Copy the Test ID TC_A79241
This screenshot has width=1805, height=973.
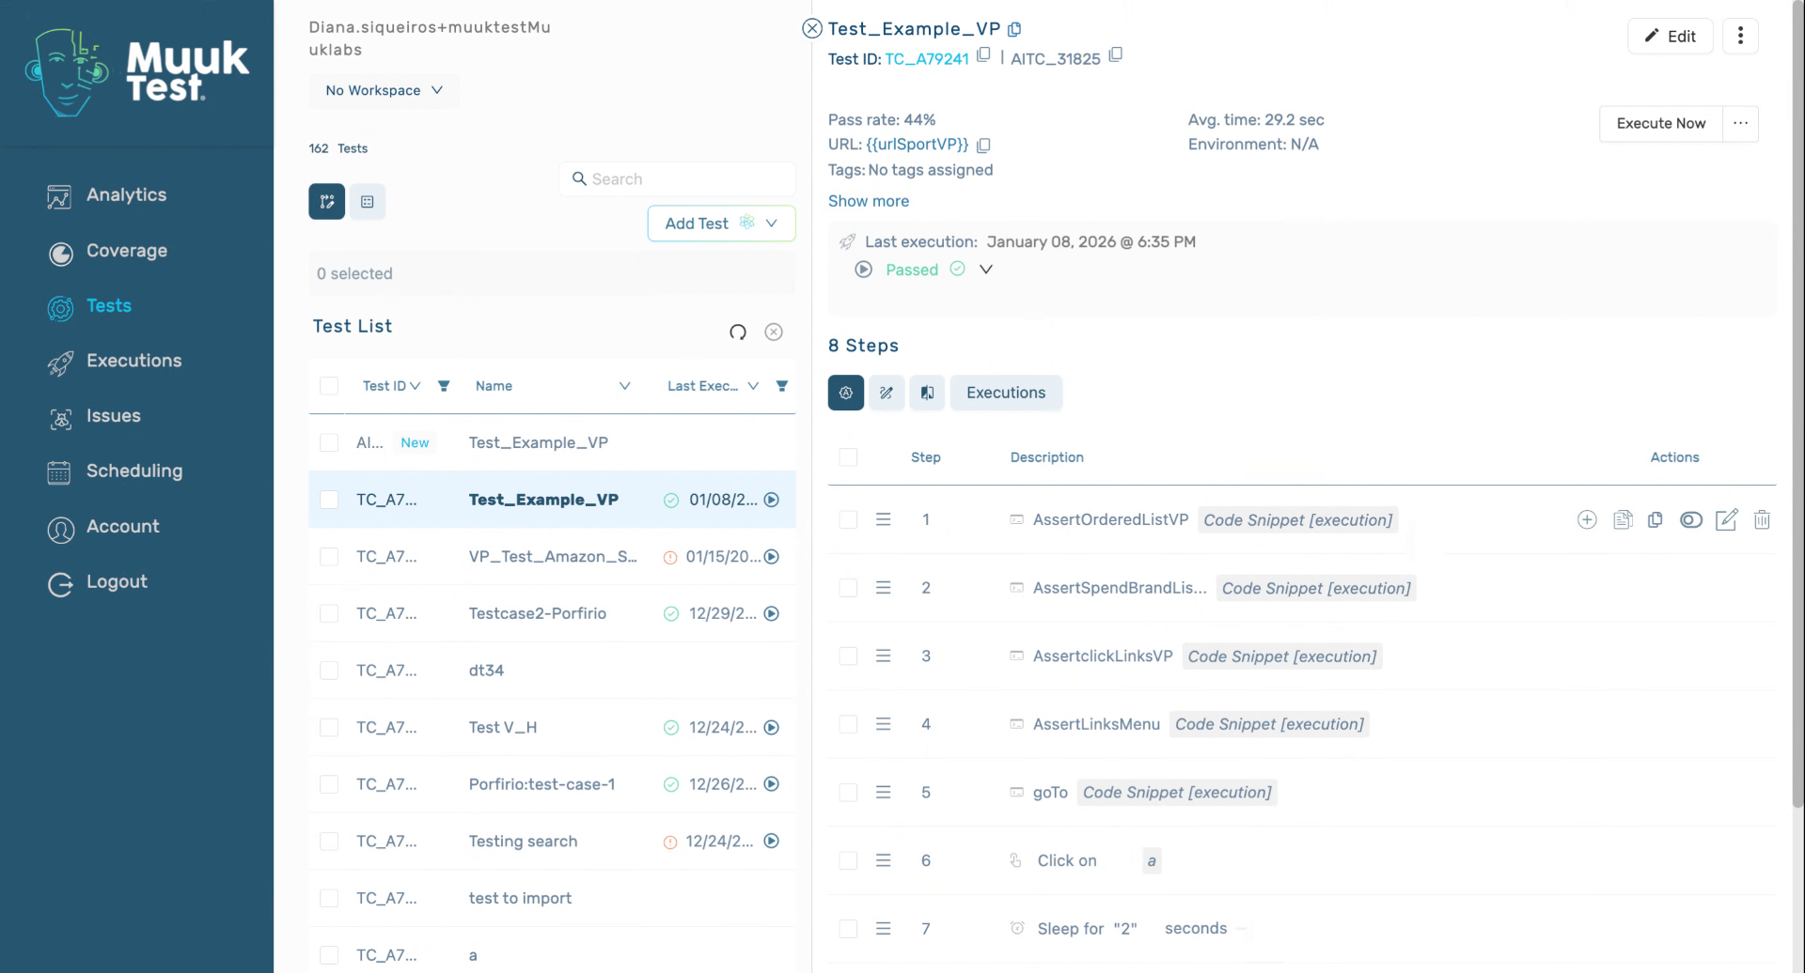coord(983,55)
